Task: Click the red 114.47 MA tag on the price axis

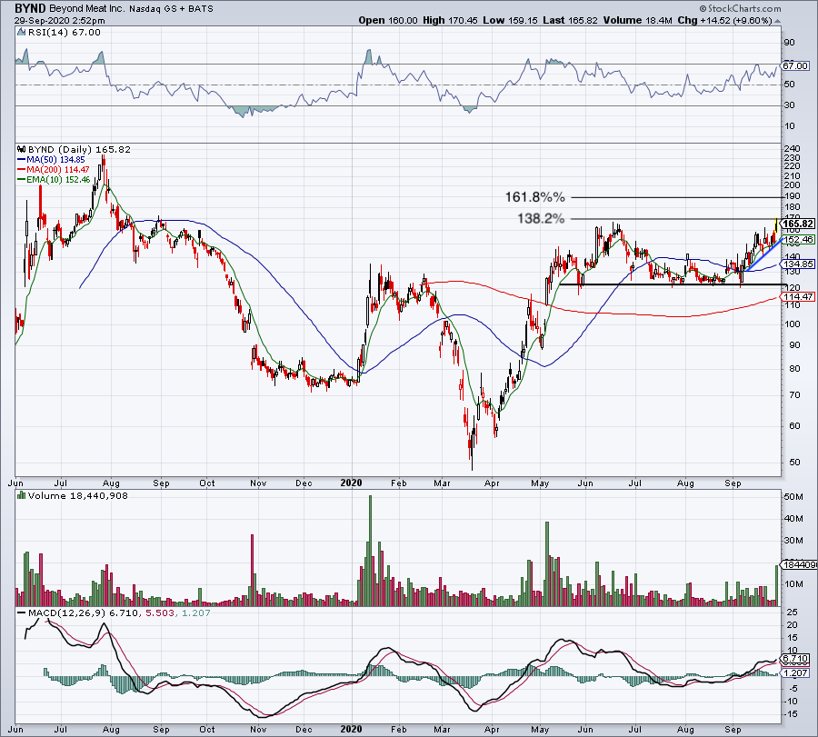Action: tap(798, 296)
